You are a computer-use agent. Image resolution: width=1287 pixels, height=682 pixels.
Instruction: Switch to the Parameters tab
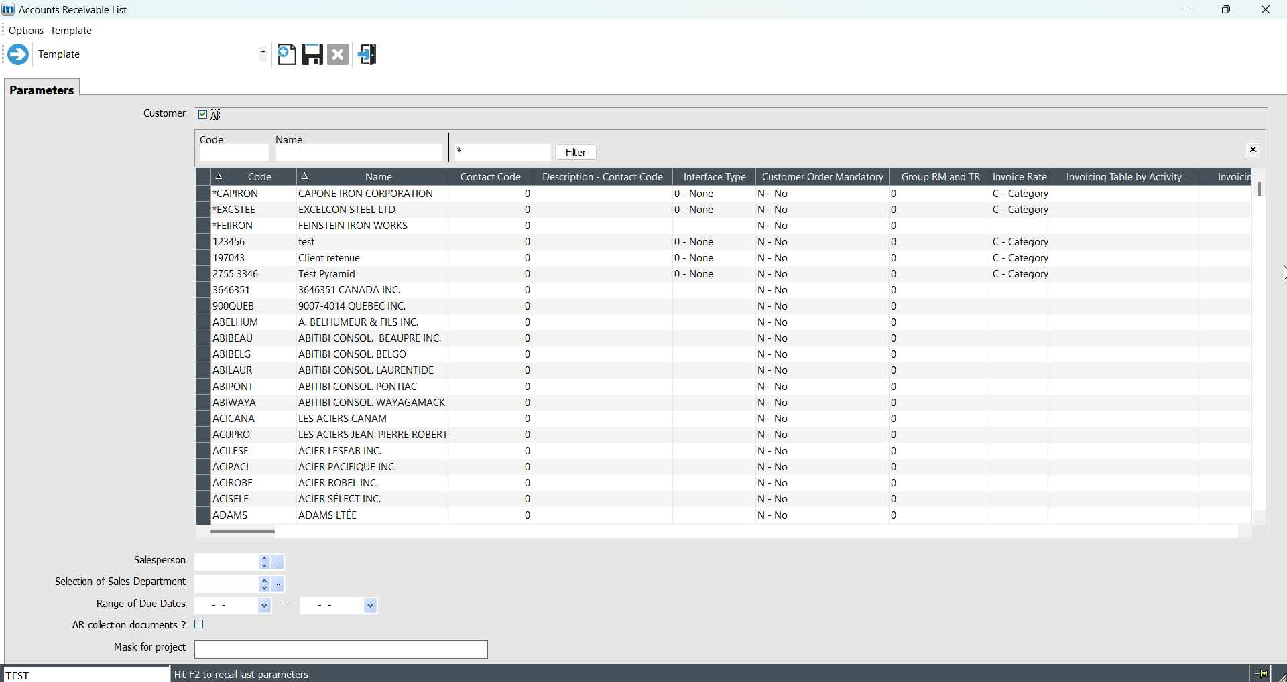click(x=42, y=90)
